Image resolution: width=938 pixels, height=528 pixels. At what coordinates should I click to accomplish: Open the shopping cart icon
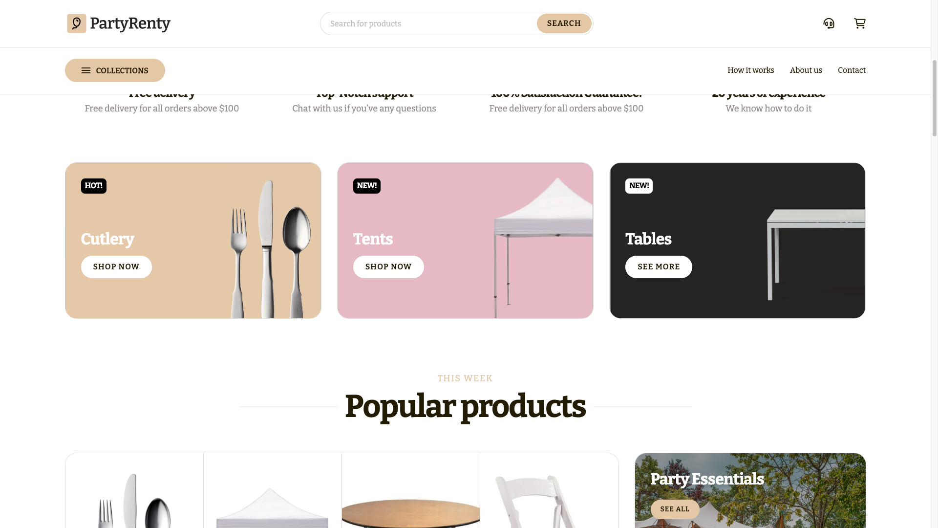[x=860, y=23]
